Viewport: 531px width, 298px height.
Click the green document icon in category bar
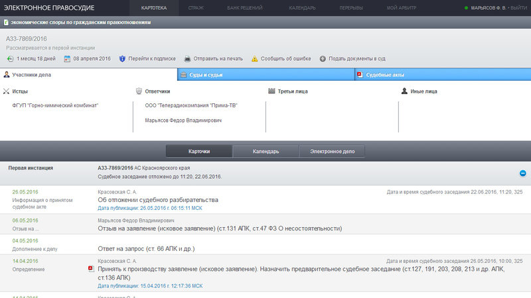(6, 23)
